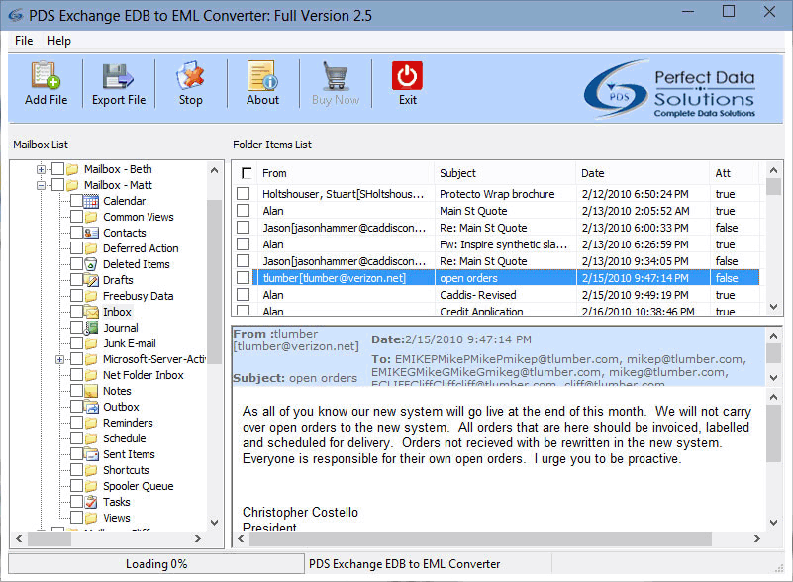Click the Stop toolbar icon
This screenshot has width=793, height=582.
[190, 75]
